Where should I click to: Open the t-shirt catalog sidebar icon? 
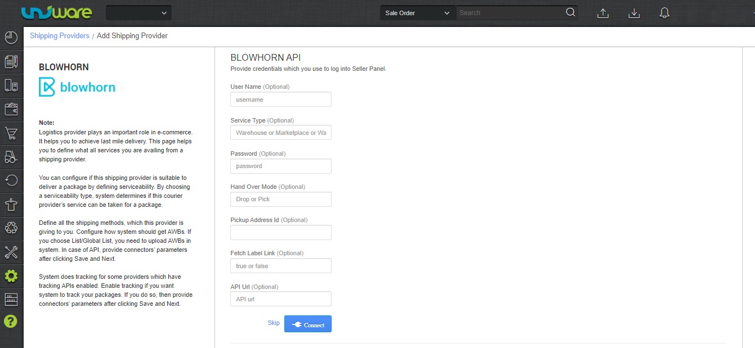point(11,205)
